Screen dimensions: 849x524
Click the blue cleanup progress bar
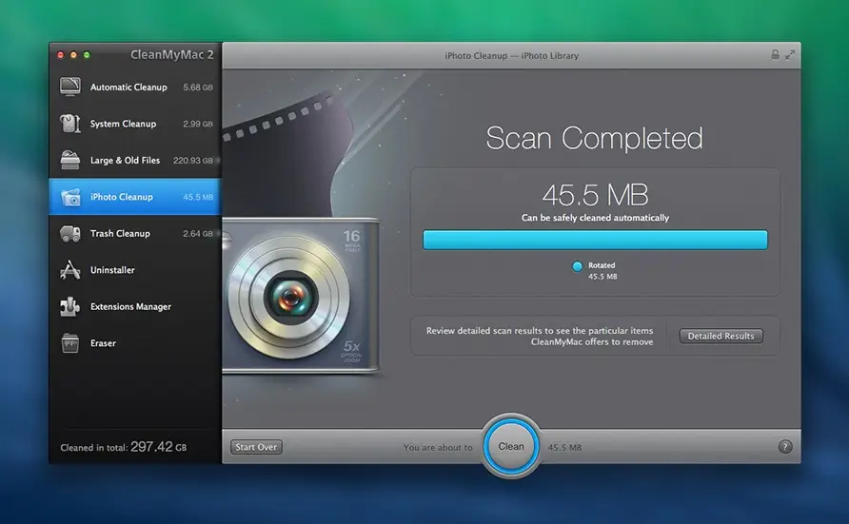(x=595, y=240)
